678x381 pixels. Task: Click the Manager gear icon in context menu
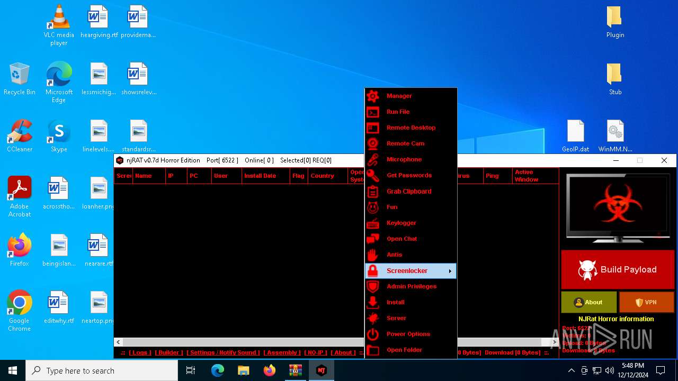(373, 96)
